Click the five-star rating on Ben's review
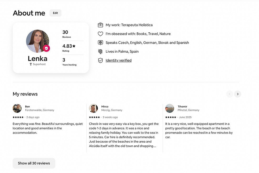 click(x=18, y=117)
